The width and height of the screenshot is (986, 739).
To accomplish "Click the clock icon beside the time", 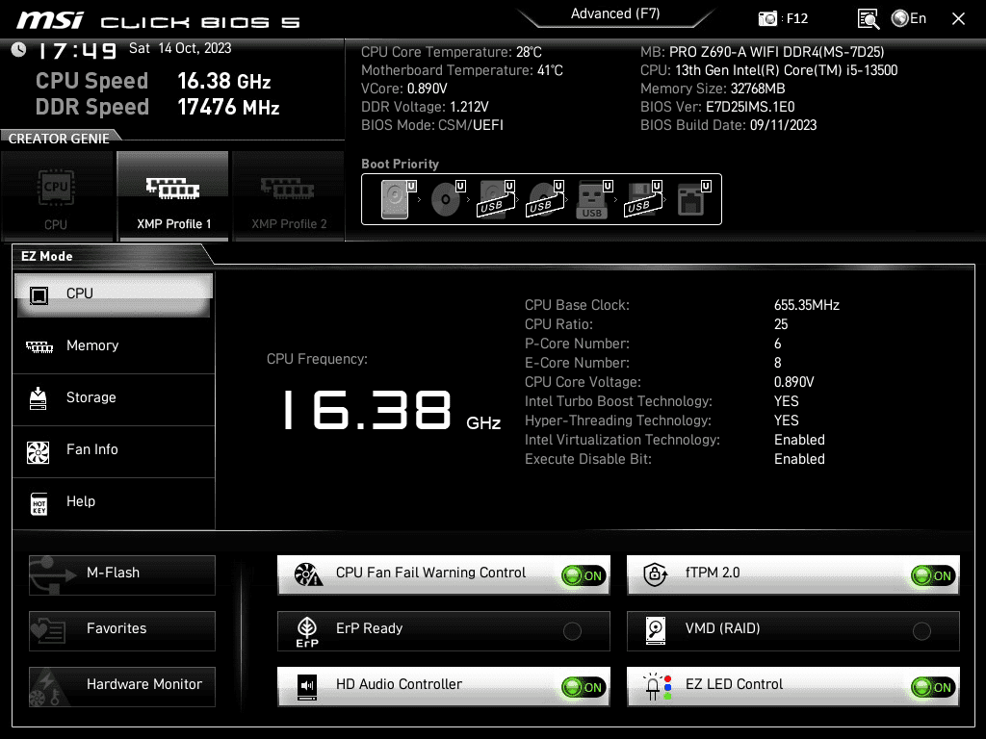I will coord(19,50).
